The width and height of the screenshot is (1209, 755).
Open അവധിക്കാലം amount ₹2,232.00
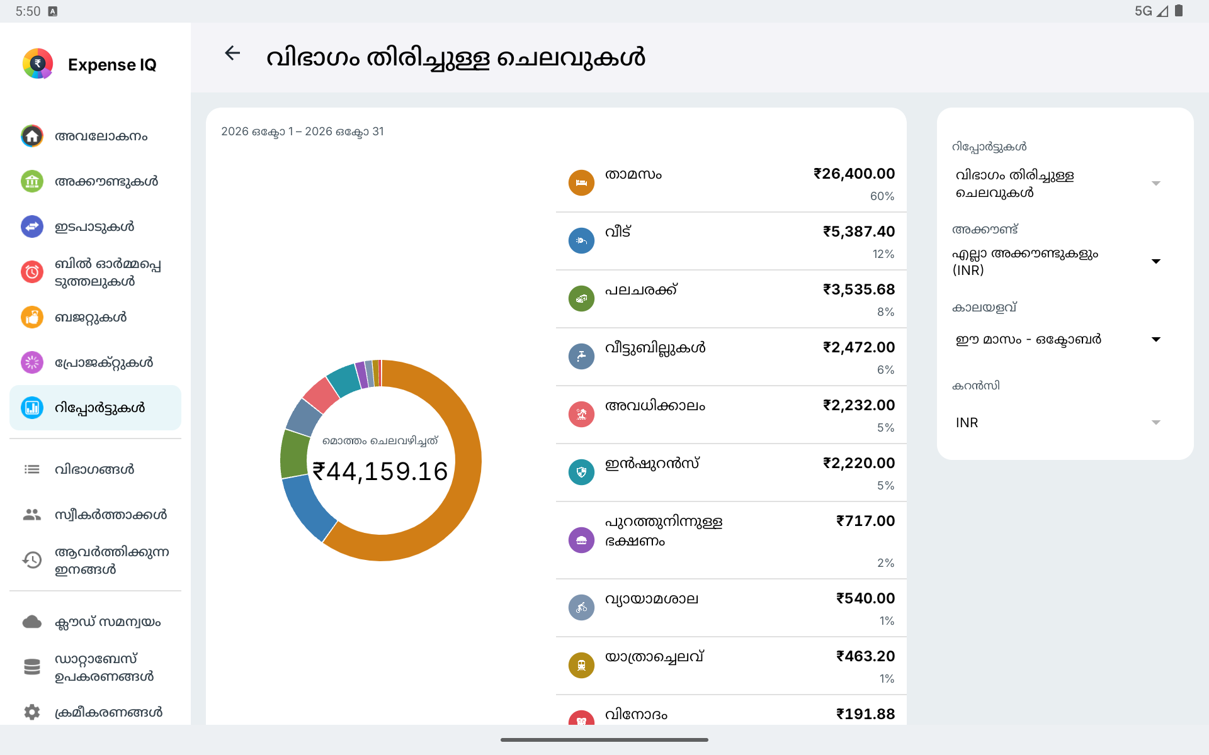pyautogui.click(x=859, y=405)
